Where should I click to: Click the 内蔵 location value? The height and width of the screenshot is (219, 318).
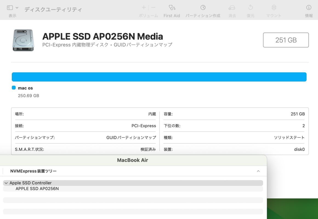[152, 114]
